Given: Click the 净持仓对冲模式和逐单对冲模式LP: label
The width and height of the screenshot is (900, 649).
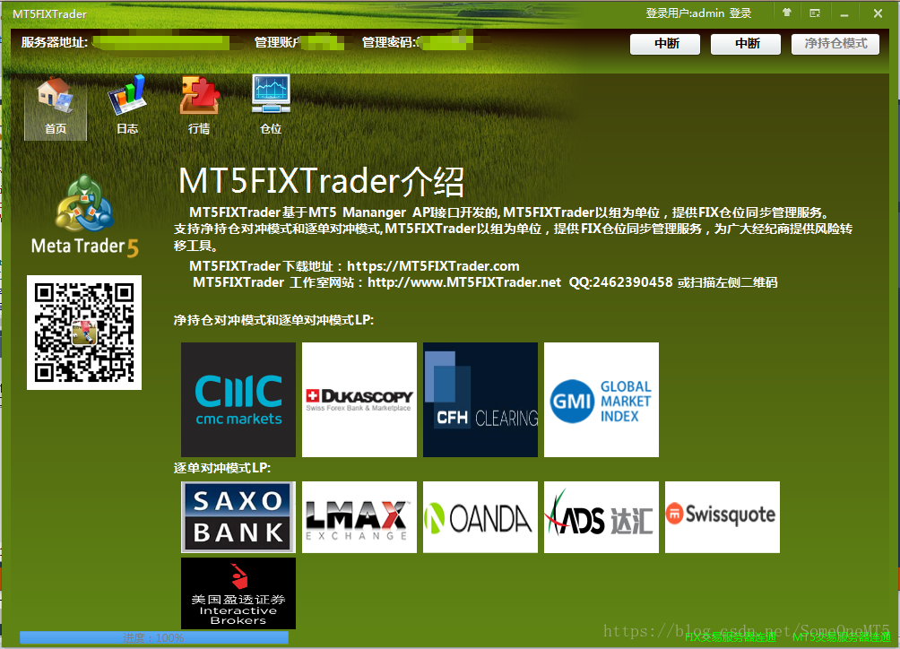Looking at the screenshot, I should click(273, 320).
